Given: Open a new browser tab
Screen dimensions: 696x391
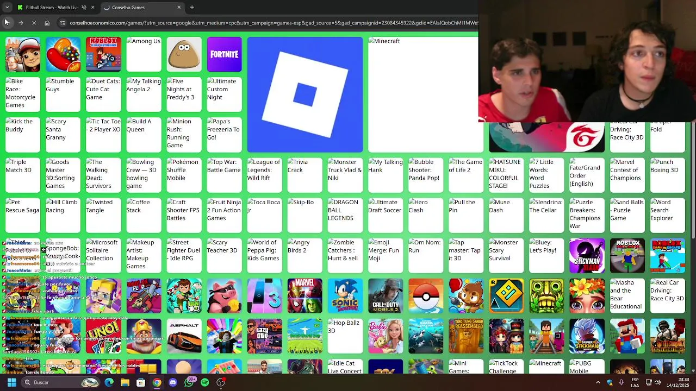Looking at the screenshot, I should (x=192, y=8).
